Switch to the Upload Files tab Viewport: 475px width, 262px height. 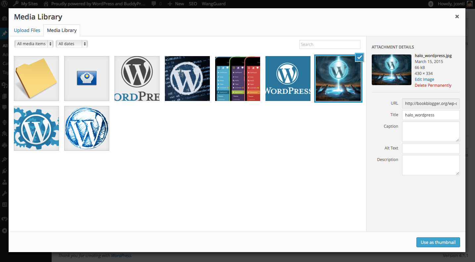coord(27,30)
